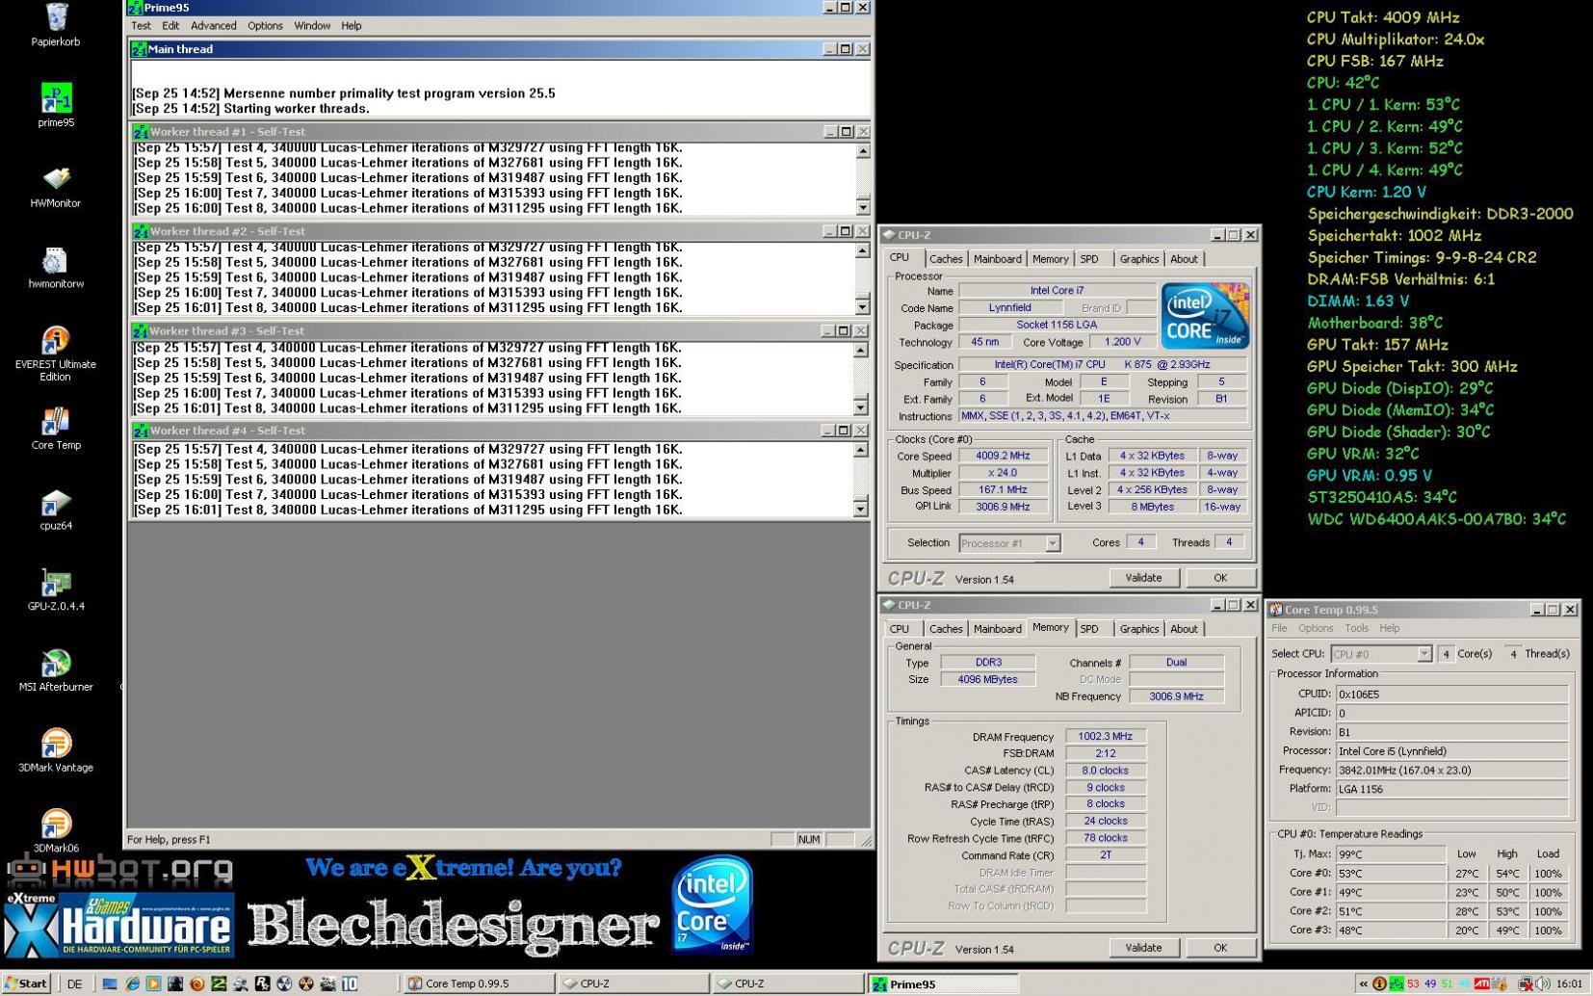Click Validate in the upper CPU-Z window
Image resolution: width=1593 pixels, height=996 pixels.
click(1143, 578)
